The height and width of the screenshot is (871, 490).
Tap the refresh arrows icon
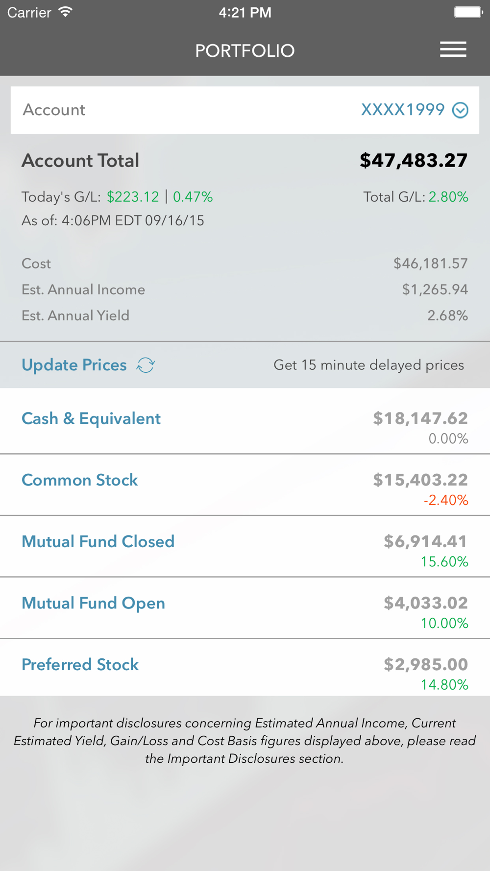[146, 365]
